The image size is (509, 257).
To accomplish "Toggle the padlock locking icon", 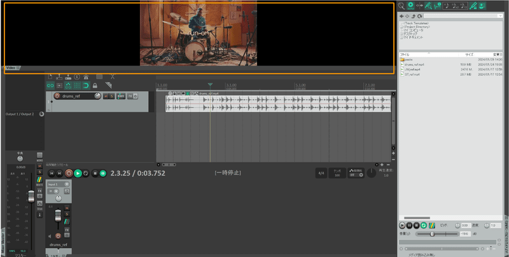I will [x=95, y=86].
